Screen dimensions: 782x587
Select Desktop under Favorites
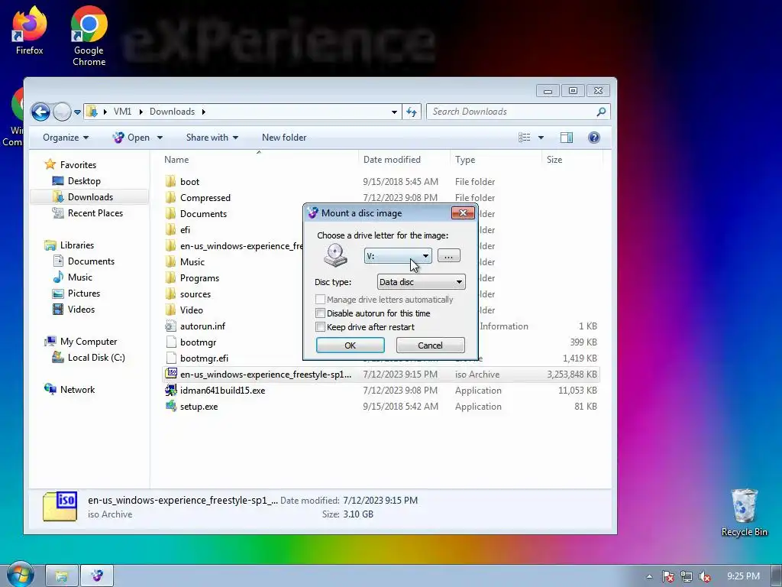[84, 180]
